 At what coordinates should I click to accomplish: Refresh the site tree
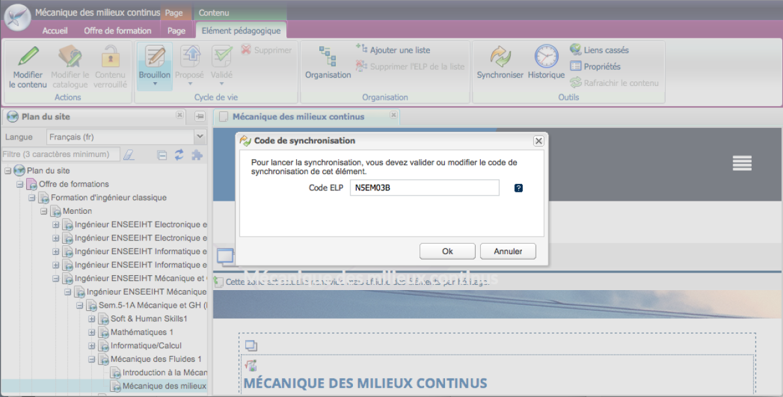click(179, 154)
